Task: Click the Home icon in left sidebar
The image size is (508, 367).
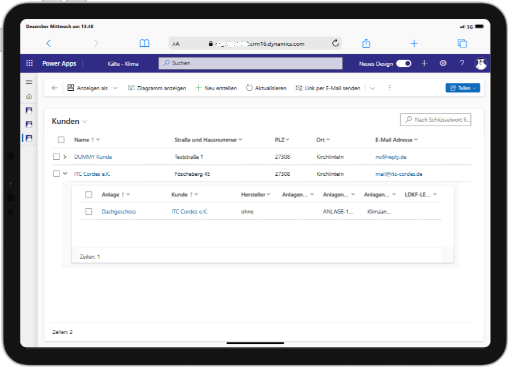Action: tap(29, 96)
